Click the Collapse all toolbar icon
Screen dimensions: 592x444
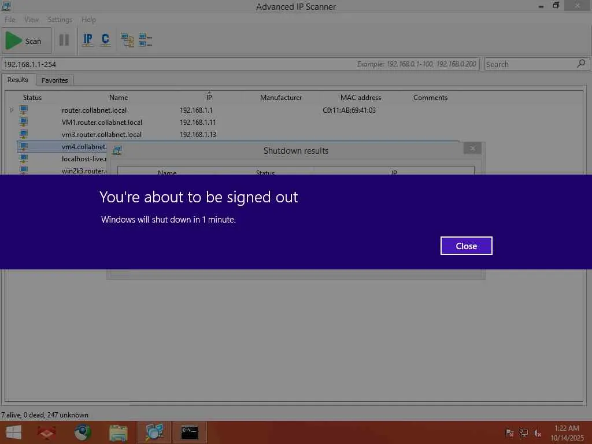145,40
